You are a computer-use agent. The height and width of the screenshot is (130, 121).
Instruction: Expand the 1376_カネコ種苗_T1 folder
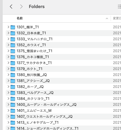[x=8, y=57]
